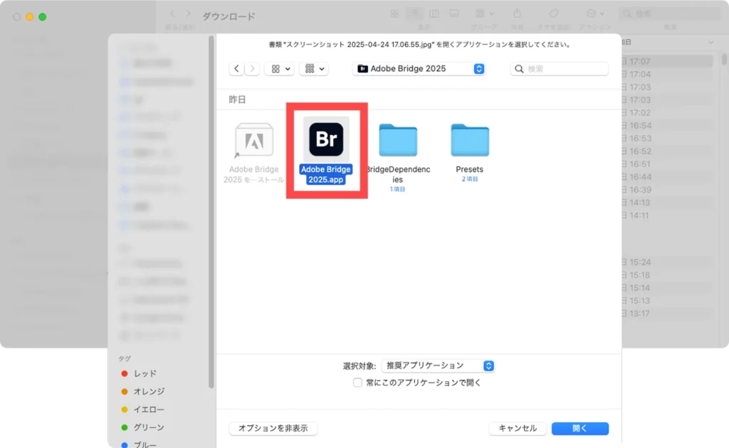Go back using the left chevron button
The image size is (729, 448).
[x=236, y=69]
